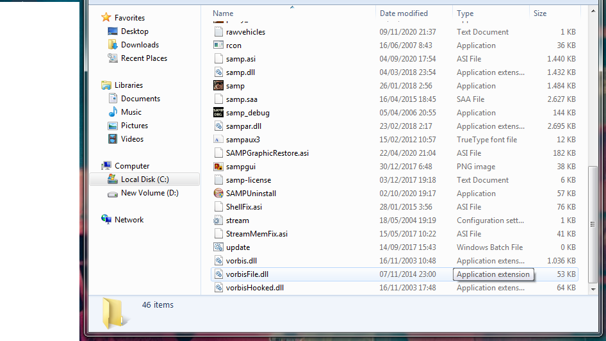The width and height of the screenshot is (606, 341).
Task: Click the Computer icon in sidebar
Action: 106,166
